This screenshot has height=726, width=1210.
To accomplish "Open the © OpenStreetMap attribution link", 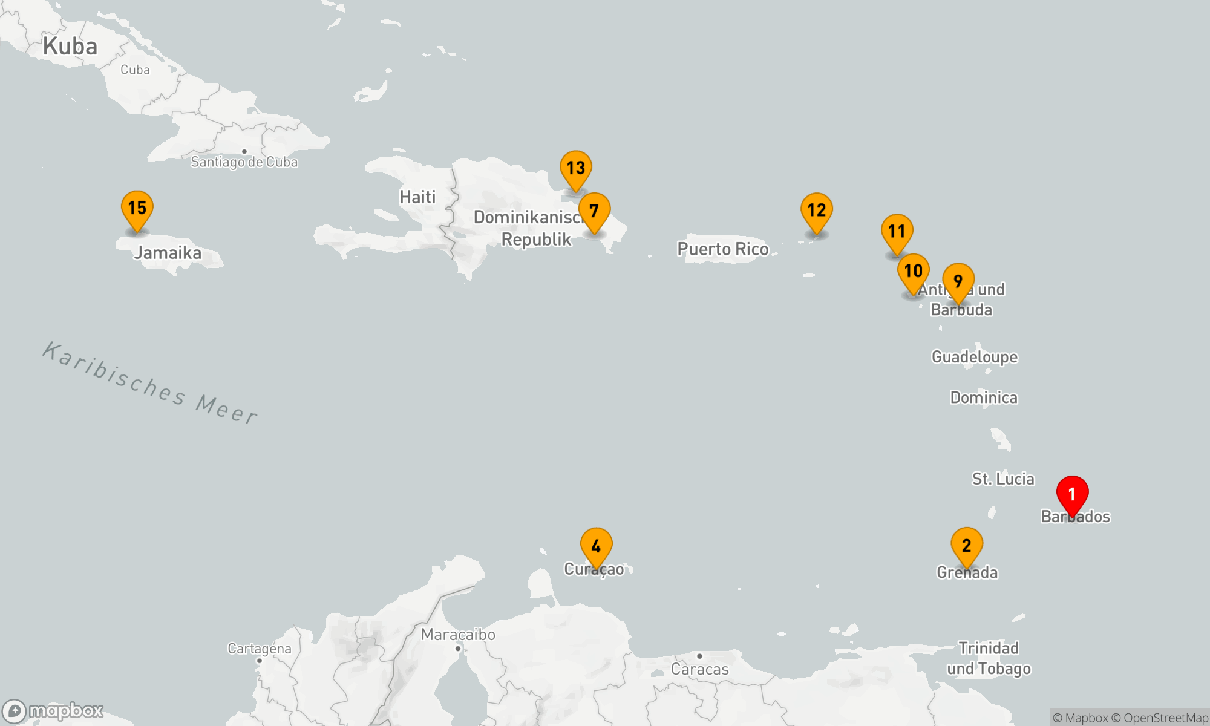I will pos(1160,718).
